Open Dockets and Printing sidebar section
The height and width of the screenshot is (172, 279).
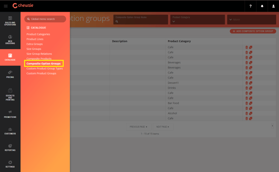(10, 94)
